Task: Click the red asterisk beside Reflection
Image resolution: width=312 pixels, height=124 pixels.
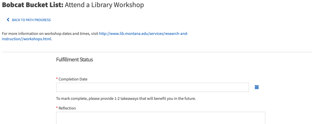Action: 57,108
